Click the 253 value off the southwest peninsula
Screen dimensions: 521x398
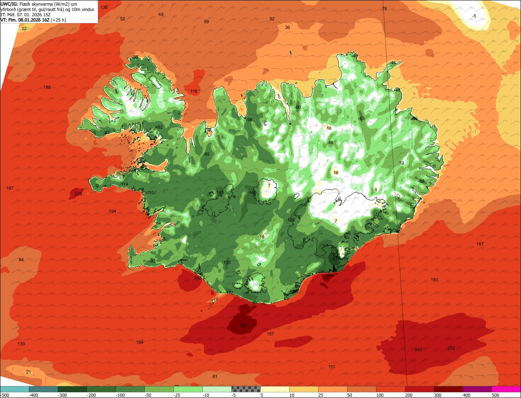(198, 278)
